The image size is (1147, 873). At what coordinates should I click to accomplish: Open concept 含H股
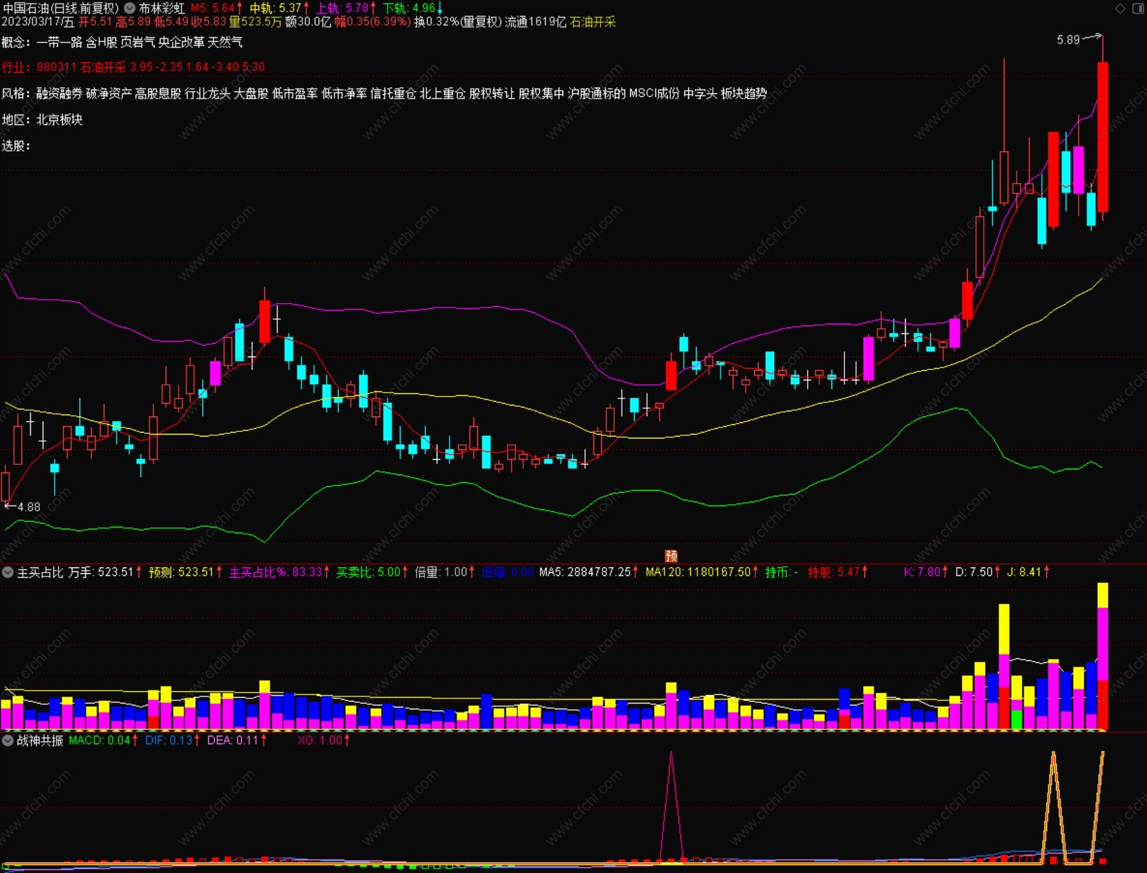tap(101, 43)
